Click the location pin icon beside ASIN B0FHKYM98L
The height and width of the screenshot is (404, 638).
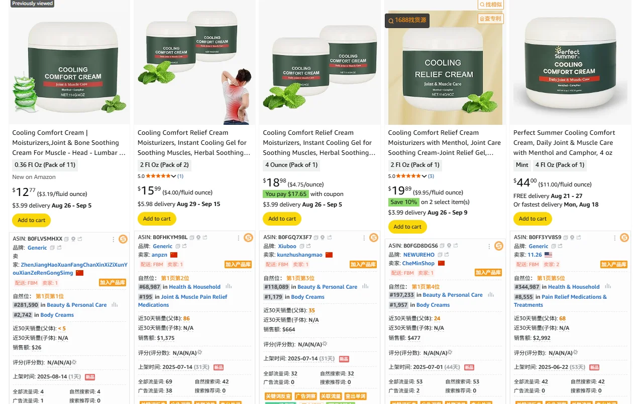coord(198,238)
